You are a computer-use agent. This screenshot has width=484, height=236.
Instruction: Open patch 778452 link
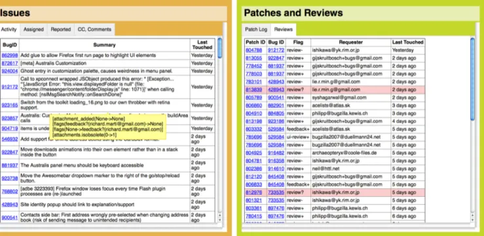(x=253, y=66)
